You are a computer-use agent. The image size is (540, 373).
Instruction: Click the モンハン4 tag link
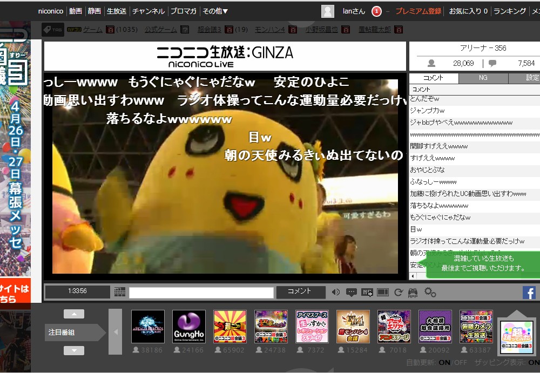pos(269,30)
